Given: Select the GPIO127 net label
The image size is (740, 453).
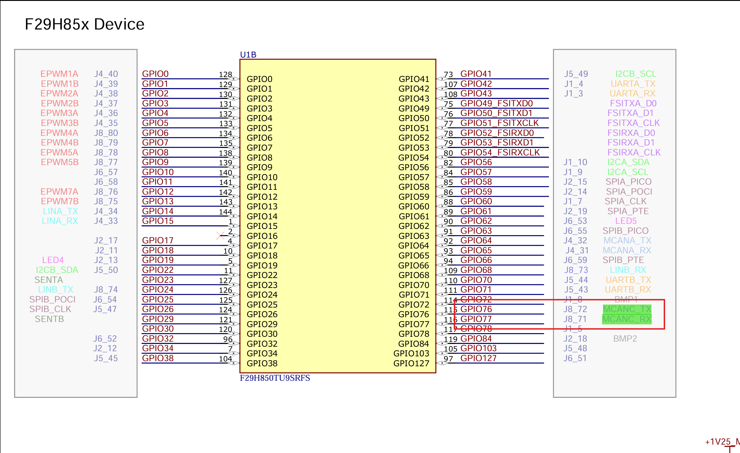Looking at the screenshot, I should [x=478, y=358].
